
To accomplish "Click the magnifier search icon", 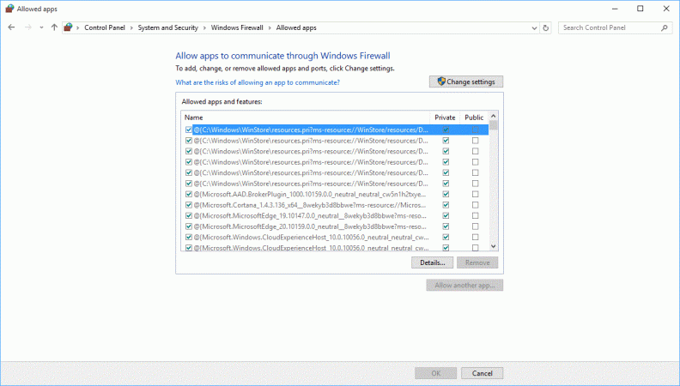I will 664,27.
